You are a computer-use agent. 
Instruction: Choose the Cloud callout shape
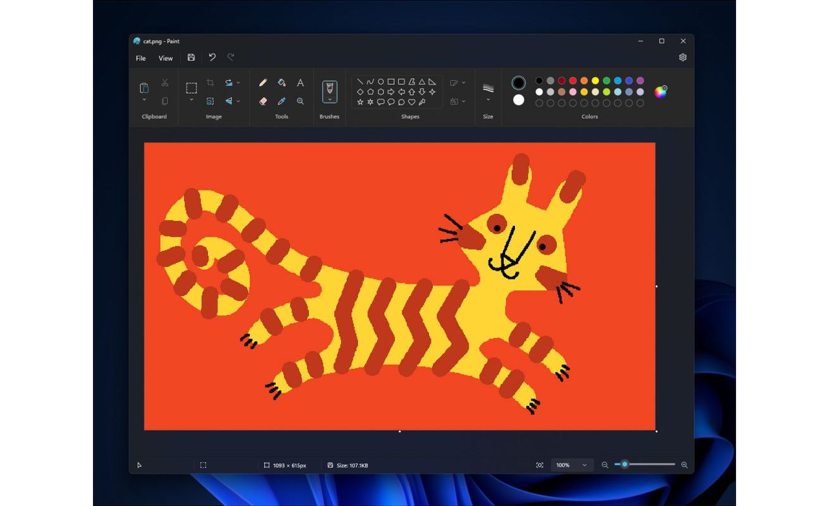[x=401, y=102]
